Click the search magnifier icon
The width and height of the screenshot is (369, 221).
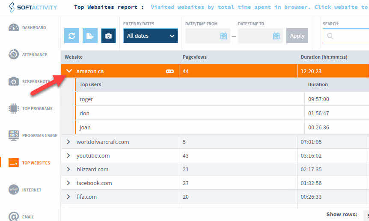(330, 36)
